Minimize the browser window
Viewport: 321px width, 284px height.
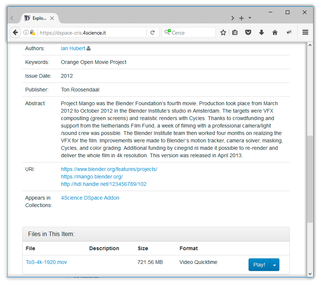point(270,12)
